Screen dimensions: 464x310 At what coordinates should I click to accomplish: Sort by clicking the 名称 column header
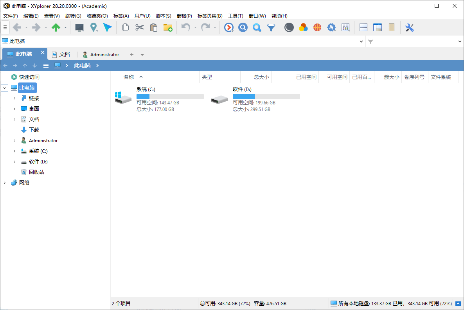(x=129, y=77)
